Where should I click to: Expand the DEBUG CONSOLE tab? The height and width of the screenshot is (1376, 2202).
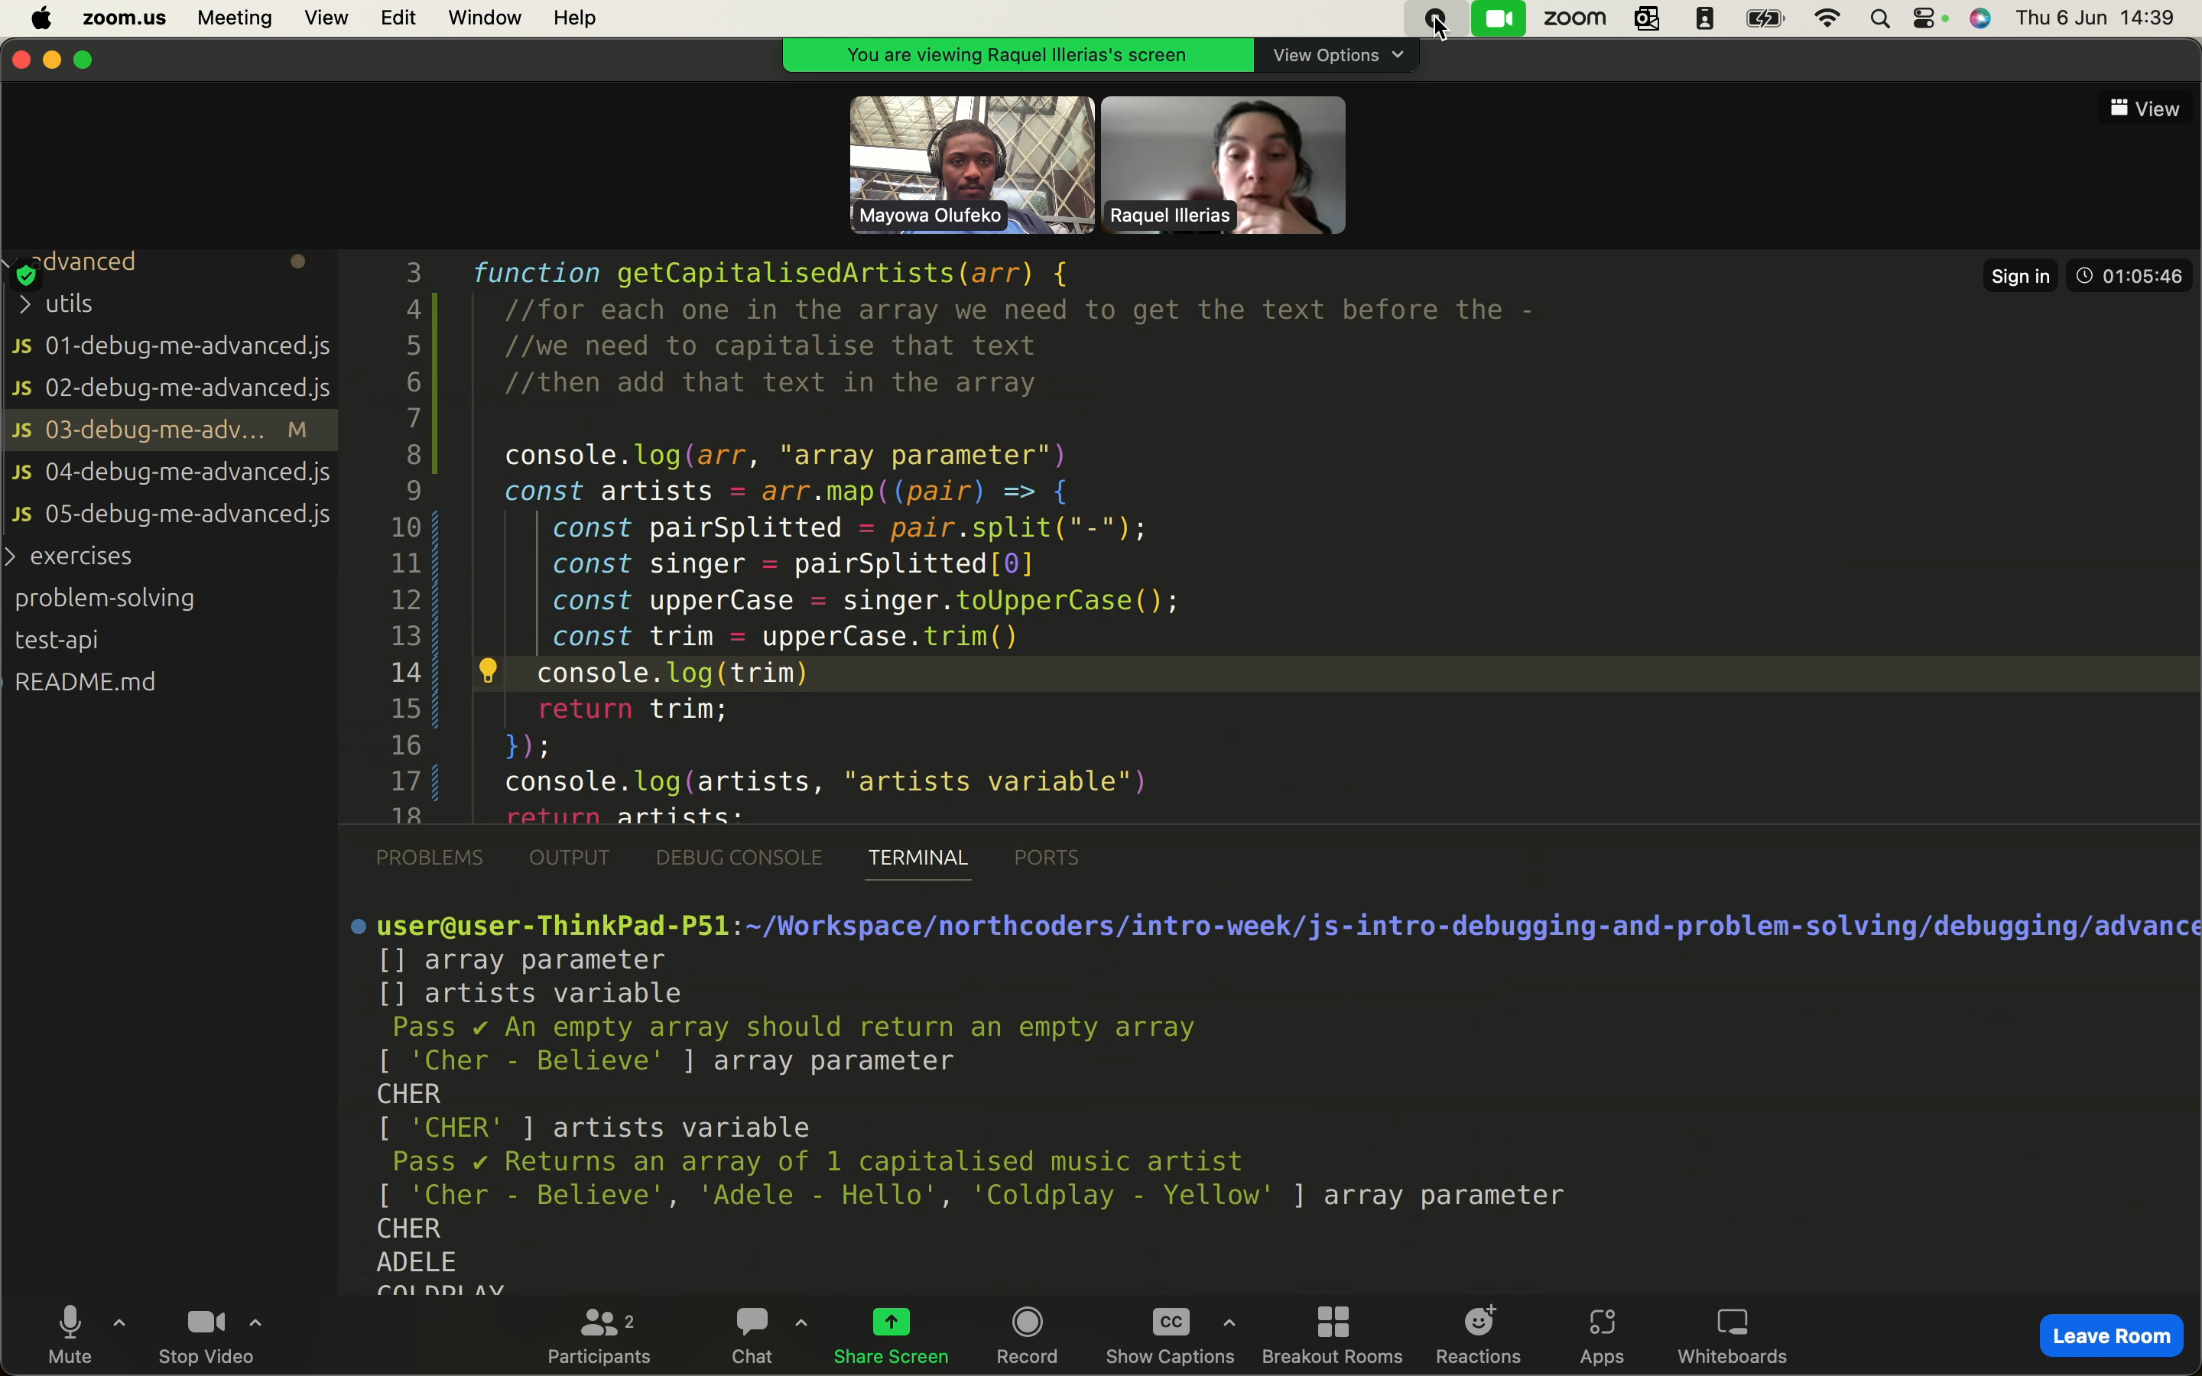[737, 856]
